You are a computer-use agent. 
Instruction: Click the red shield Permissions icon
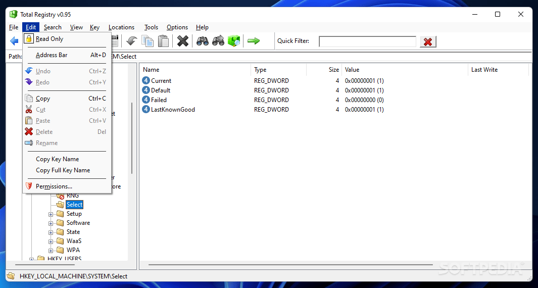[x=29, y=186]
